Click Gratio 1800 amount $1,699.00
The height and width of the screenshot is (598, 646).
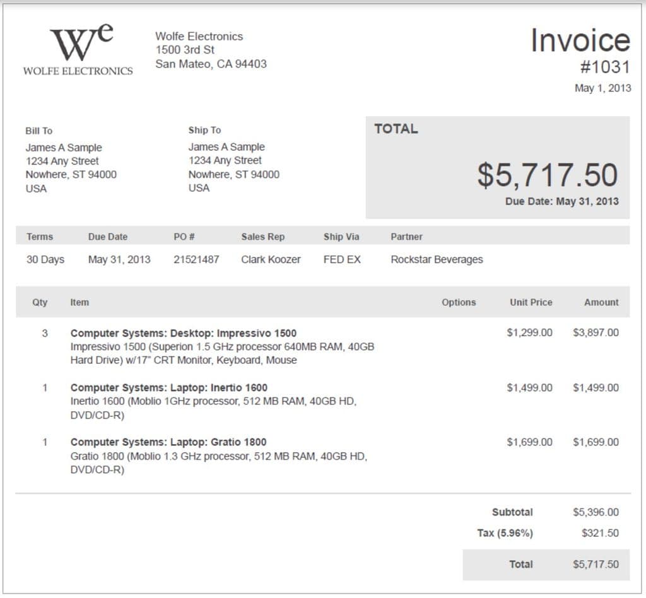(596, 442)
